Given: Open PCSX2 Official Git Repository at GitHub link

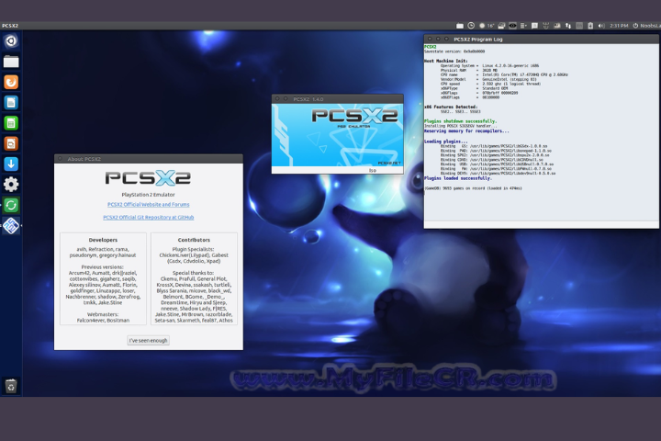Looking at the screenshot, I should [149, 218].
